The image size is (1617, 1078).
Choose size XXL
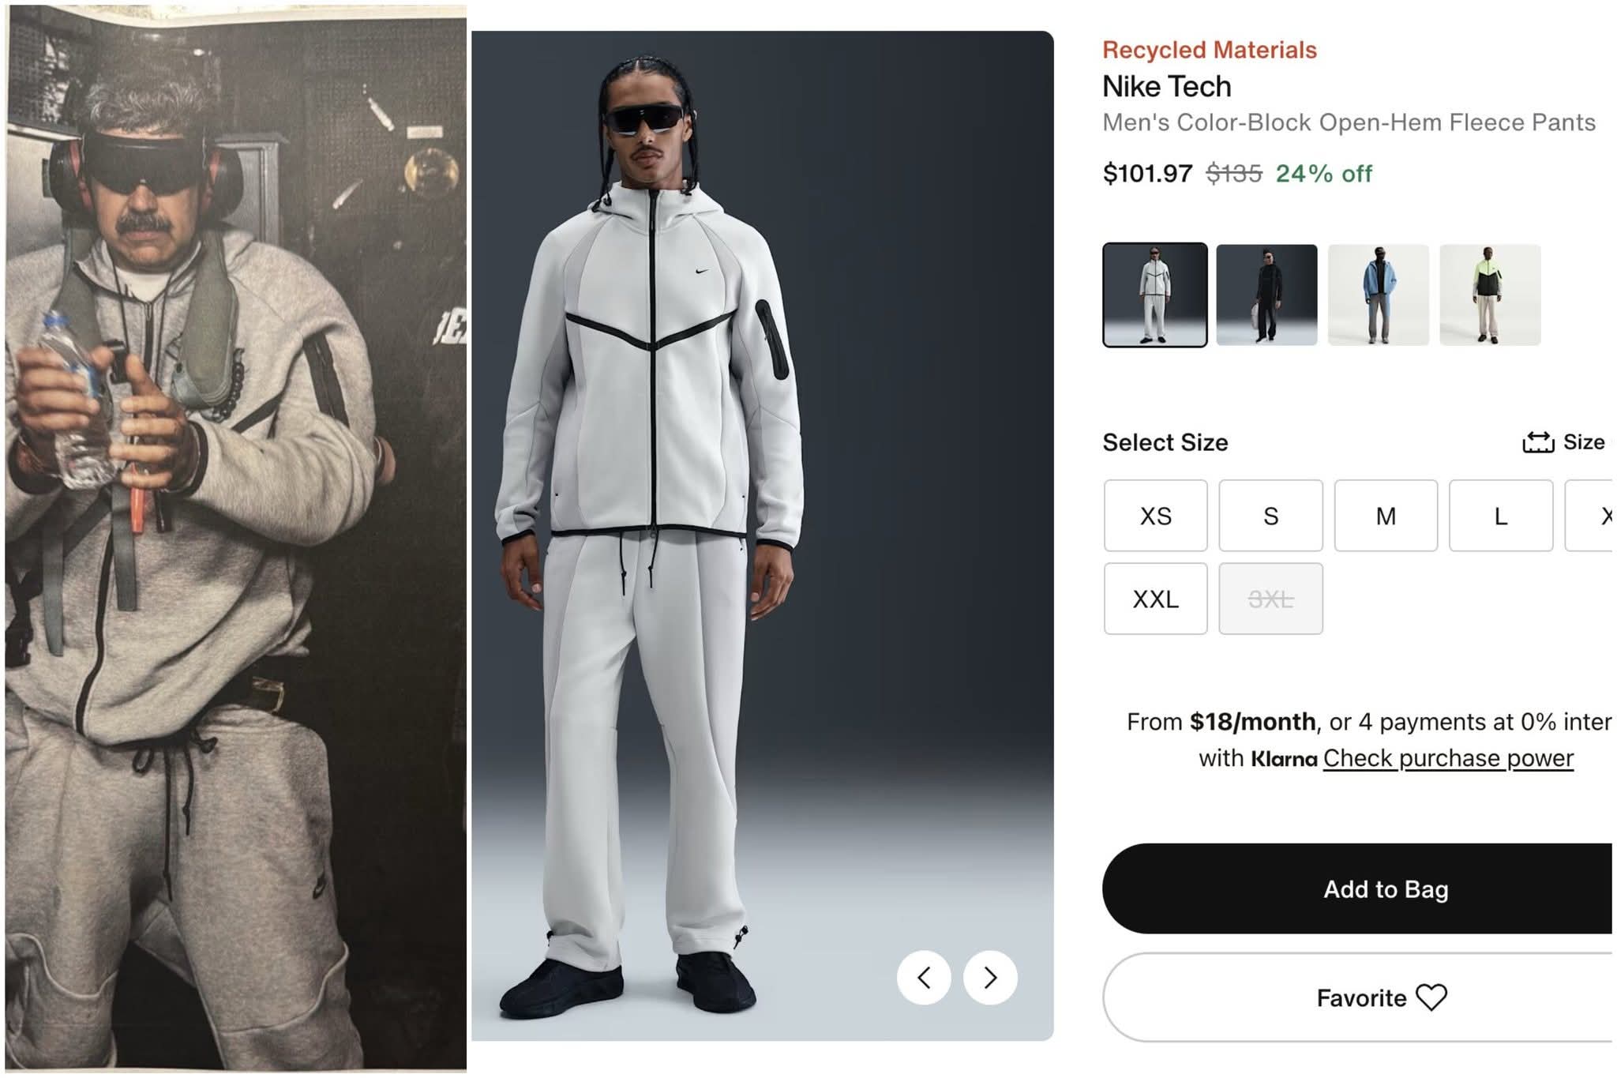click(1155, 599)
